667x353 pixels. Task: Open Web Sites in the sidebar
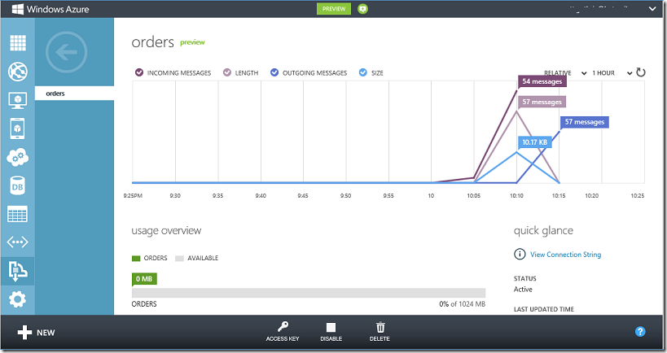[17, 72]
